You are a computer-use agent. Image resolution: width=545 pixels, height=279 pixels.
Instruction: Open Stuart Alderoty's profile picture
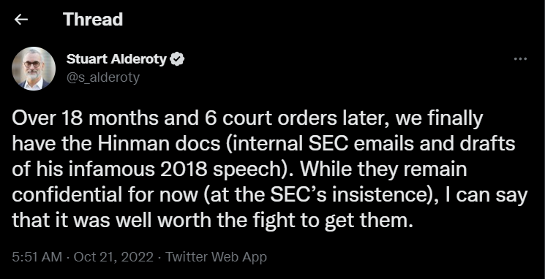pos(34,69)
